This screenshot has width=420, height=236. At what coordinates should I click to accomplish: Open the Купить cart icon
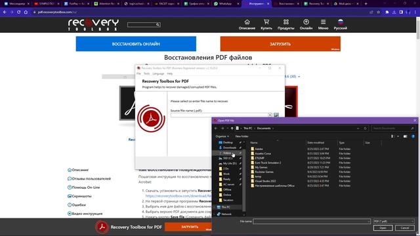click(x=266, y=22)
